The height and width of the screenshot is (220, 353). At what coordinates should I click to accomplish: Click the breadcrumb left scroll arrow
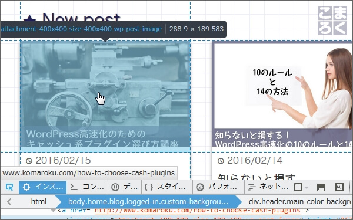[x=9, y=202]
